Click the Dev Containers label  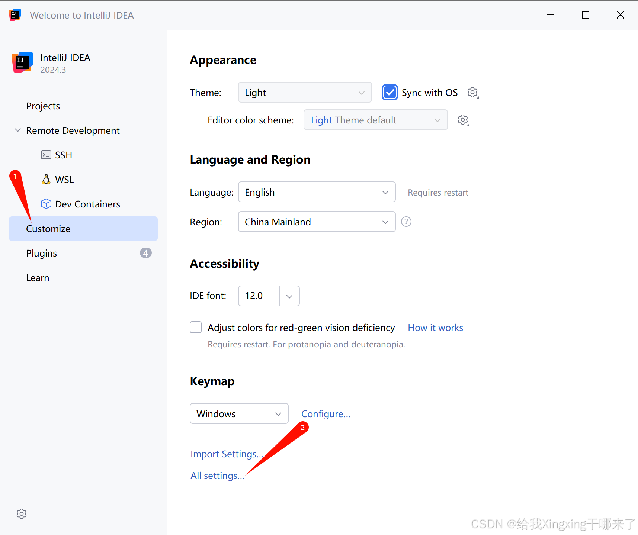pyautogui.click(x=87, y=204)
